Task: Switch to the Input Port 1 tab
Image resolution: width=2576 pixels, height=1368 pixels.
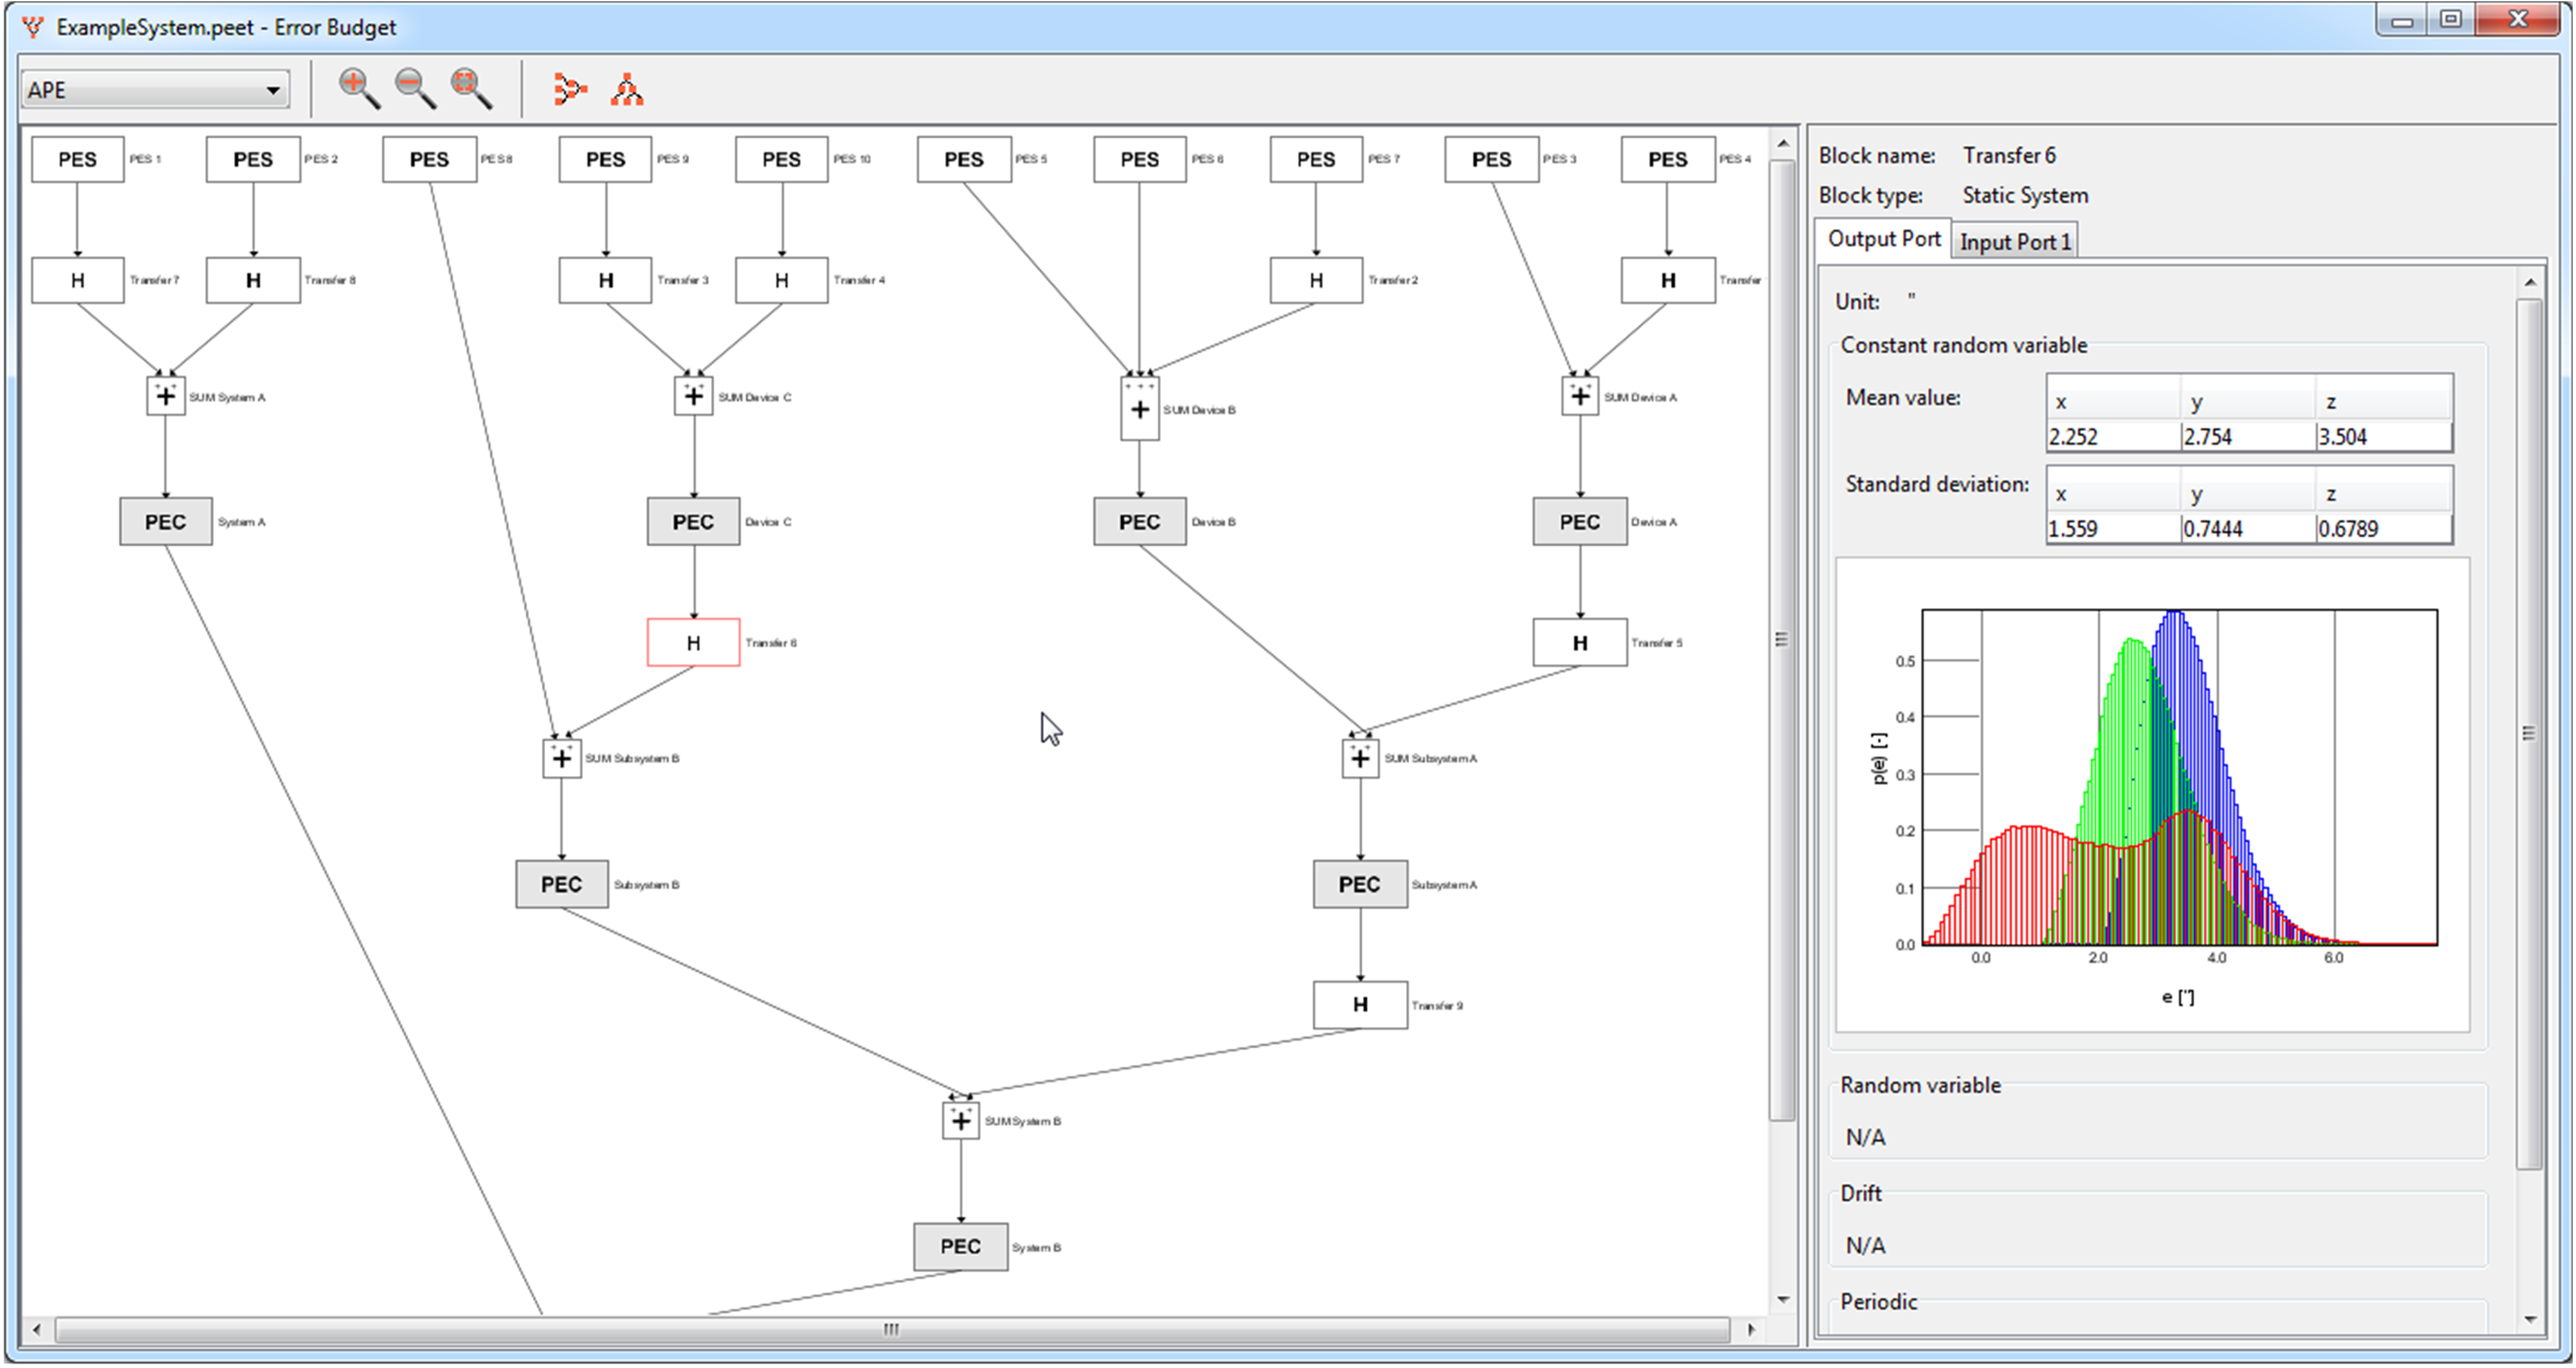Action: pyautogui.click(x=2014, y=240)
